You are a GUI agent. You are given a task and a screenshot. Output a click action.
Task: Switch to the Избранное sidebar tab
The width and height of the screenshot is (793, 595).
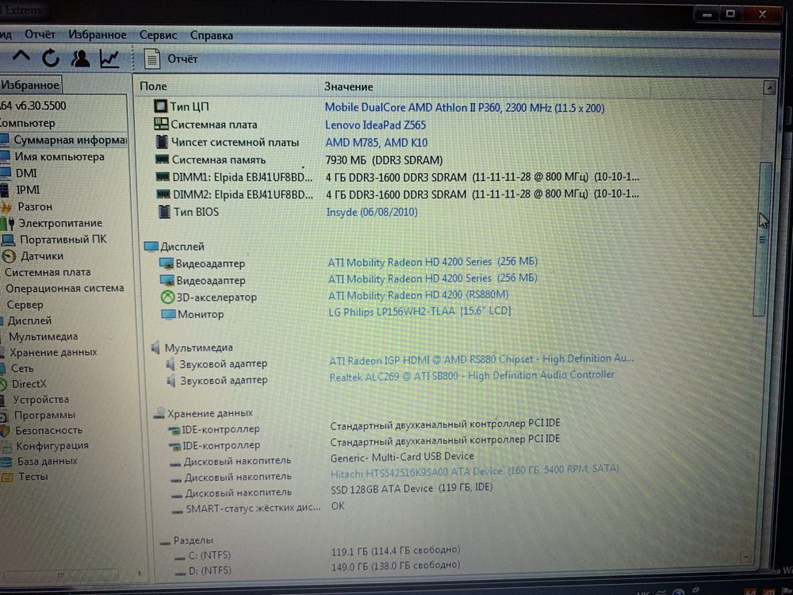point(30,85)
